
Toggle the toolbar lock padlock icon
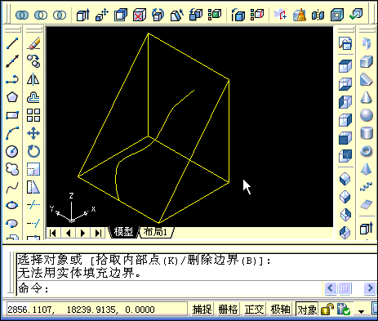coord(327,310)
